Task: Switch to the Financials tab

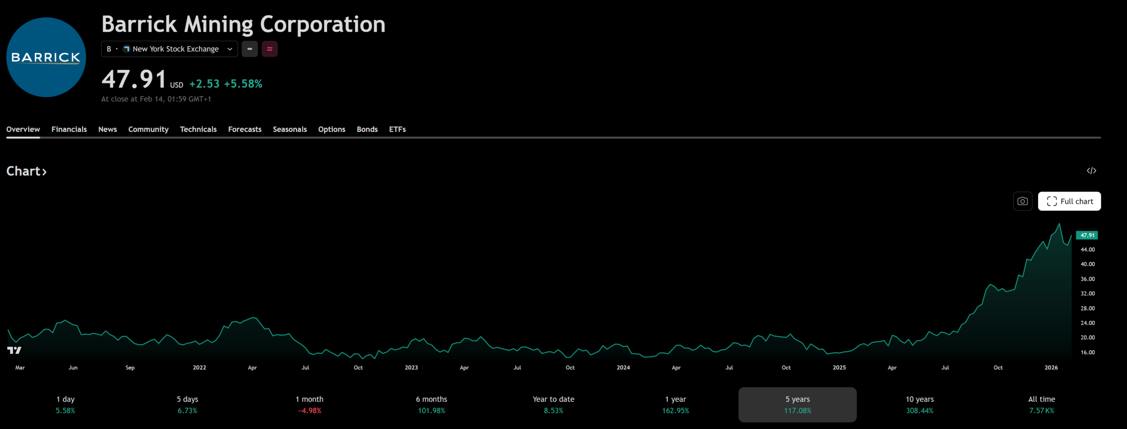Action: pyautogui.click(x=69, y=129)
